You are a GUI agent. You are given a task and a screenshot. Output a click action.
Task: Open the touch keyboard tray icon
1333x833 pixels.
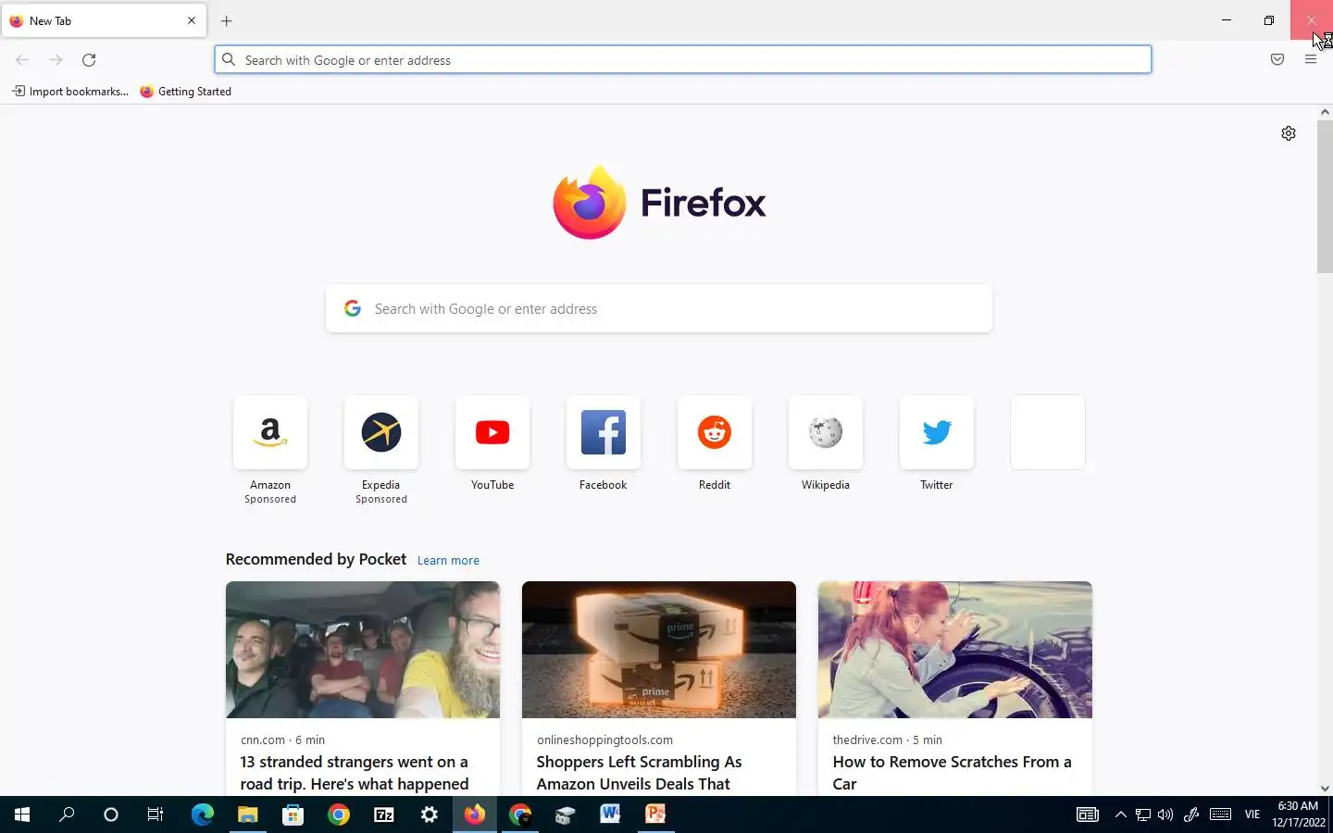tap(1220, 814)
